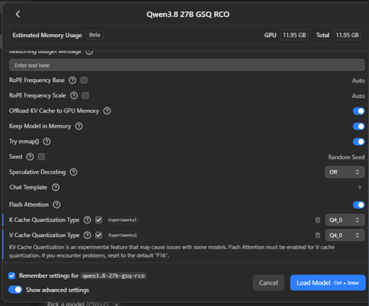This screenshot has width=369, height=306.
Task: Focus the Reasoning Budget Message text field
Action: click(x=187, y=65)
